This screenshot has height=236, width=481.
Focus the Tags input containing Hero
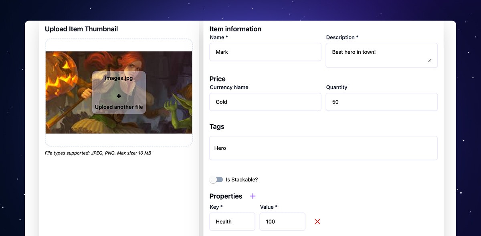(323, 148)
